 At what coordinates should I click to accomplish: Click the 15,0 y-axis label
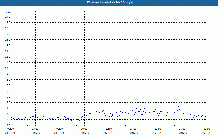pos(8,39)
